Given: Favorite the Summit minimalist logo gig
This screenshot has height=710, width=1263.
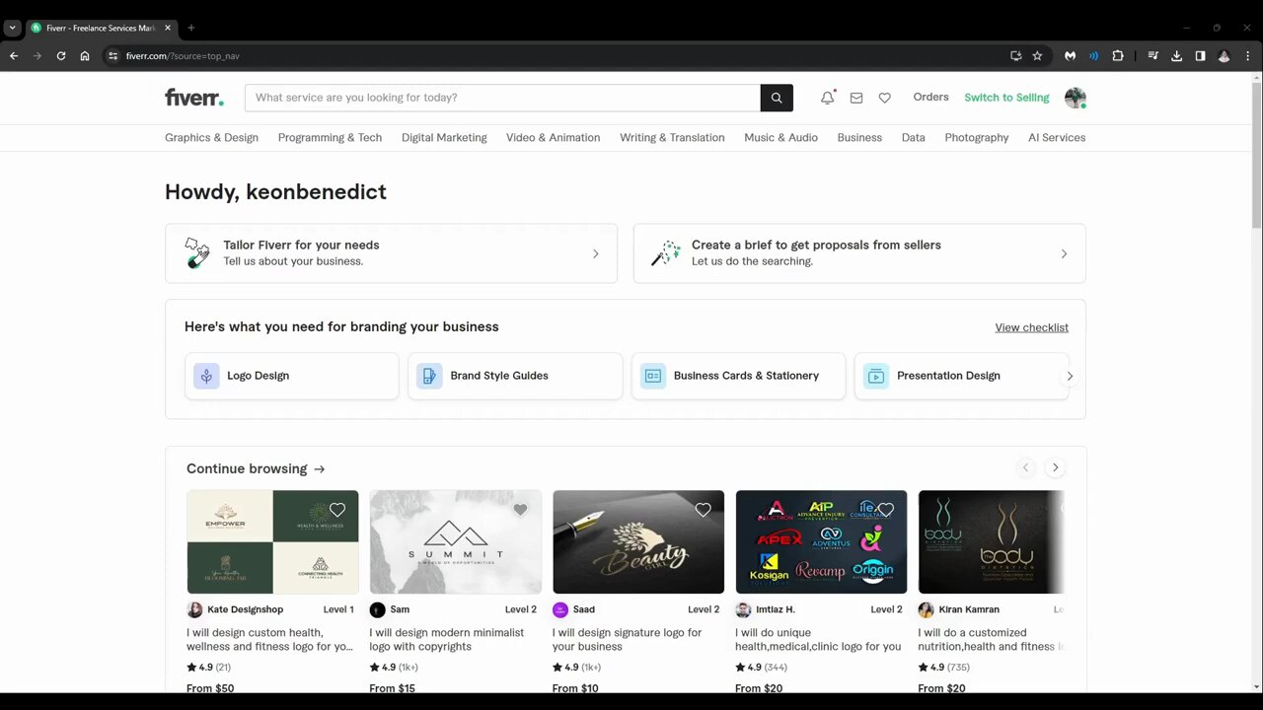Looking at the screenshot, I should coord(520,510).
